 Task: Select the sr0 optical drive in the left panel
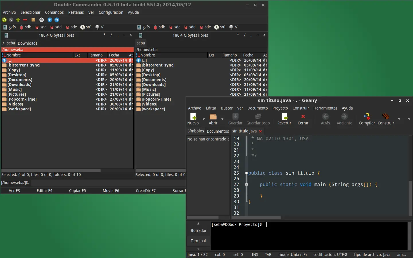click(86, 27)
